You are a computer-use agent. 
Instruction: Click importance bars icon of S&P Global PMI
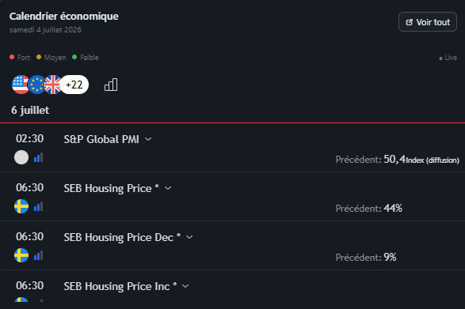tap(38, 157)
